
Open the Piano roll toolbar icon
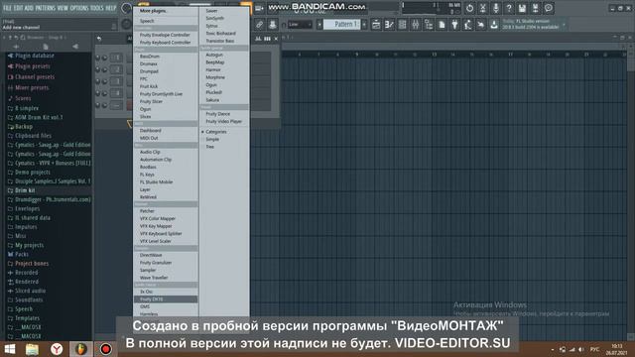389,24
